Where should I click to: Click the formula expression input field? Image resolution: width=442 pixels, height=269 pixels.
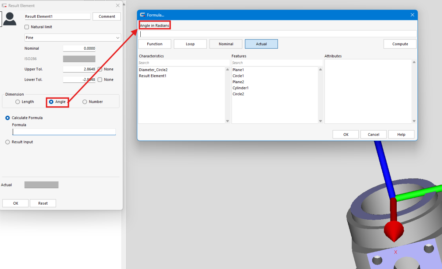tap(277, 34)
